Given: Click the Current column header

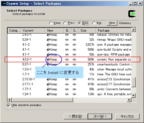Looking at the screenshot, I should [x=33, y=31].
